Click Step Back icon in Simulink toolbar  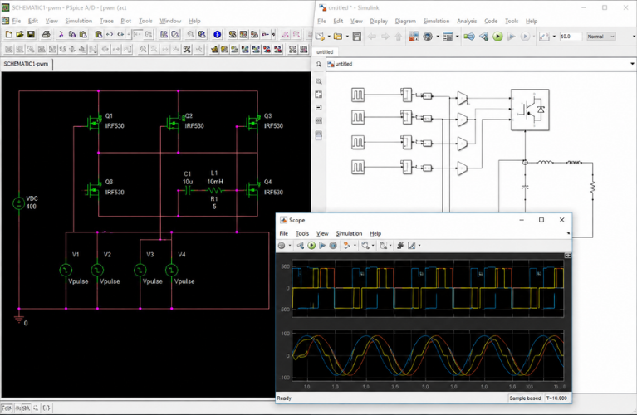pyautogui.click(x=483, y=37)
